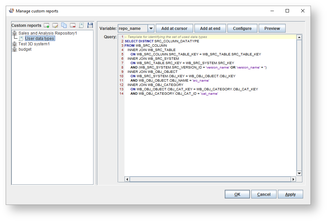Open the Variable dropdown arrow
The width and height of the screenshot is (327, 221).
tap(151, 29)
